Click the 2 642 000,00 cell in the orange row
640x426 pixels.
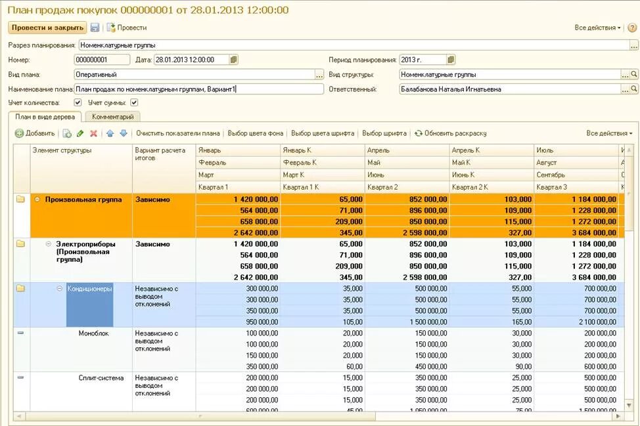[238, 233]
